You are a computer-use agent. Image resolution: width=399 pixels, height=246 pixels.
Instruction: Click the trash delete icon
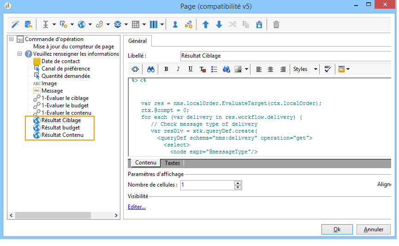click(276, 24)
